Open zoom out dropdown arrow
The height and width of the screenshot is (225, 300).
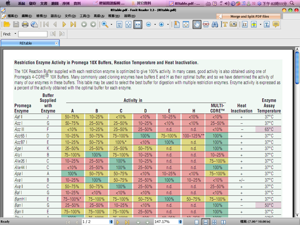pyautogui.click(x=155, y=24)
